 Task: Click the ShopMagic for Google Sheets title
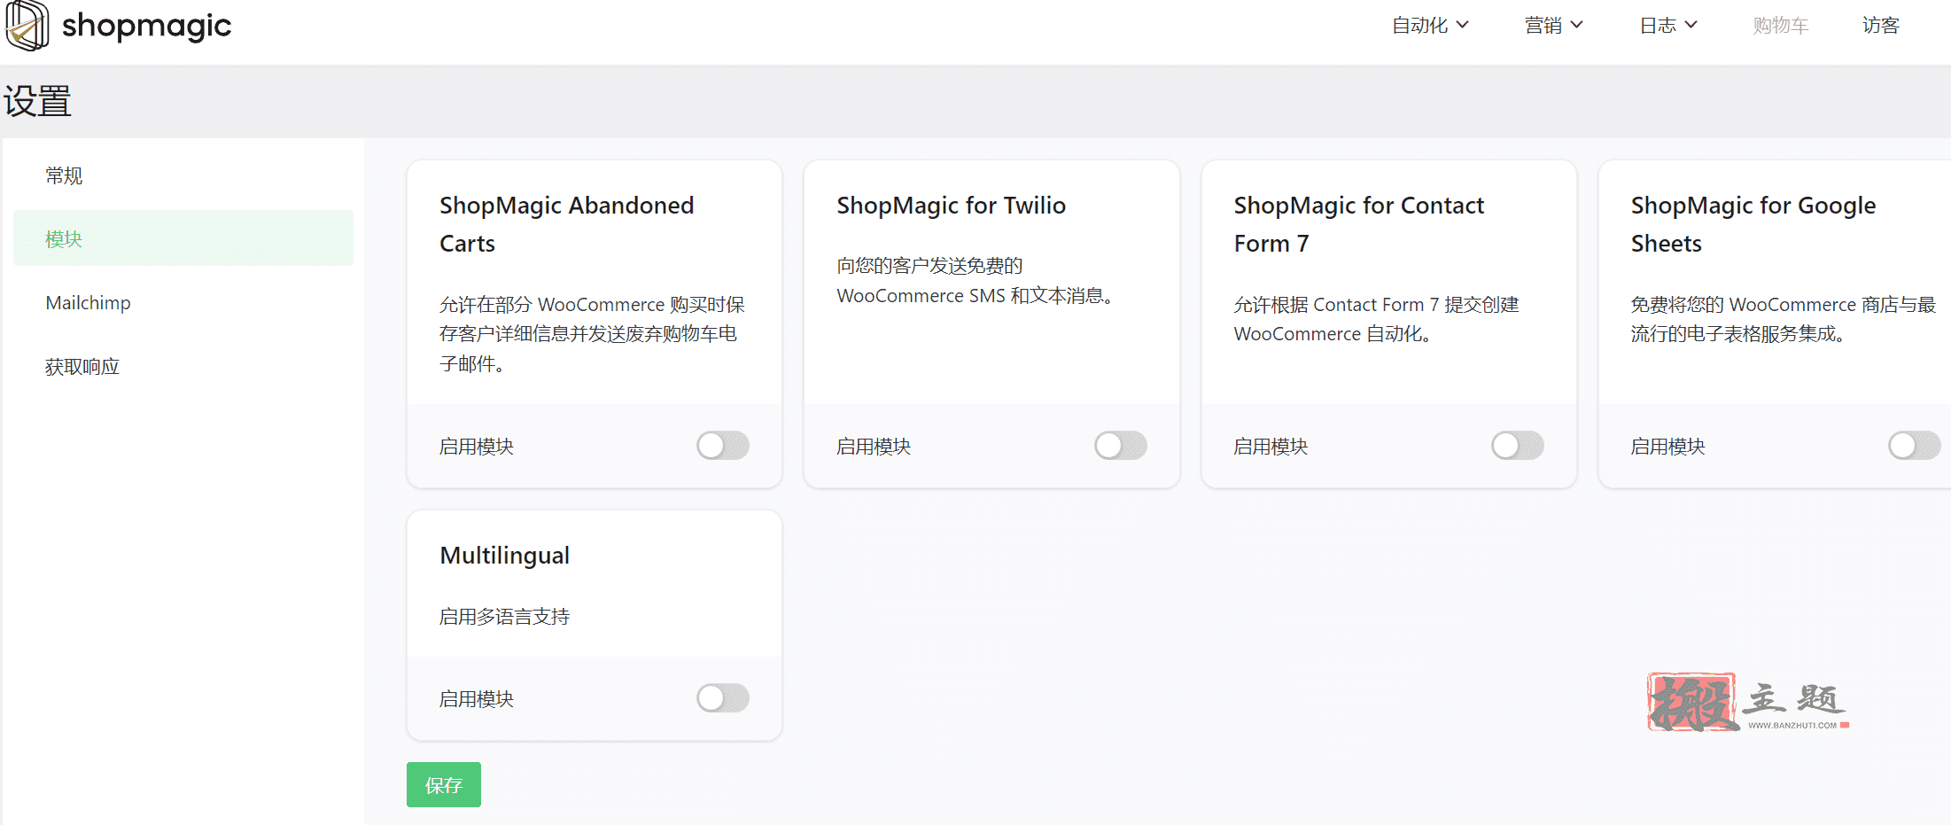pos(1753,224)
